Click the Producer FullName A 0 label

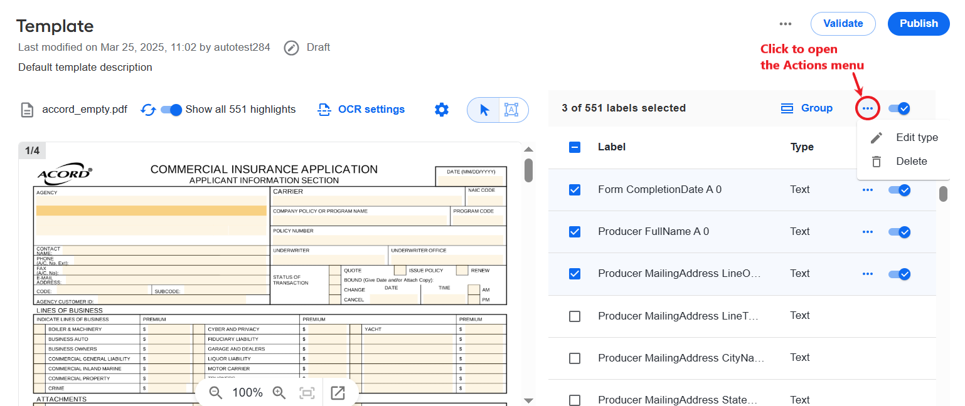pyautogui.click(x=653, y=231)
